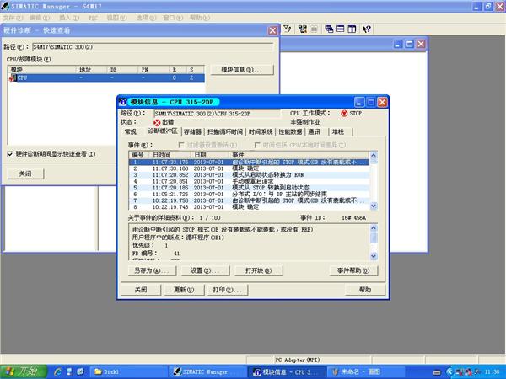This screenshot has width=506, height=379.
Task: Open the 选项(O) menu
Action: tap(146, 18)
